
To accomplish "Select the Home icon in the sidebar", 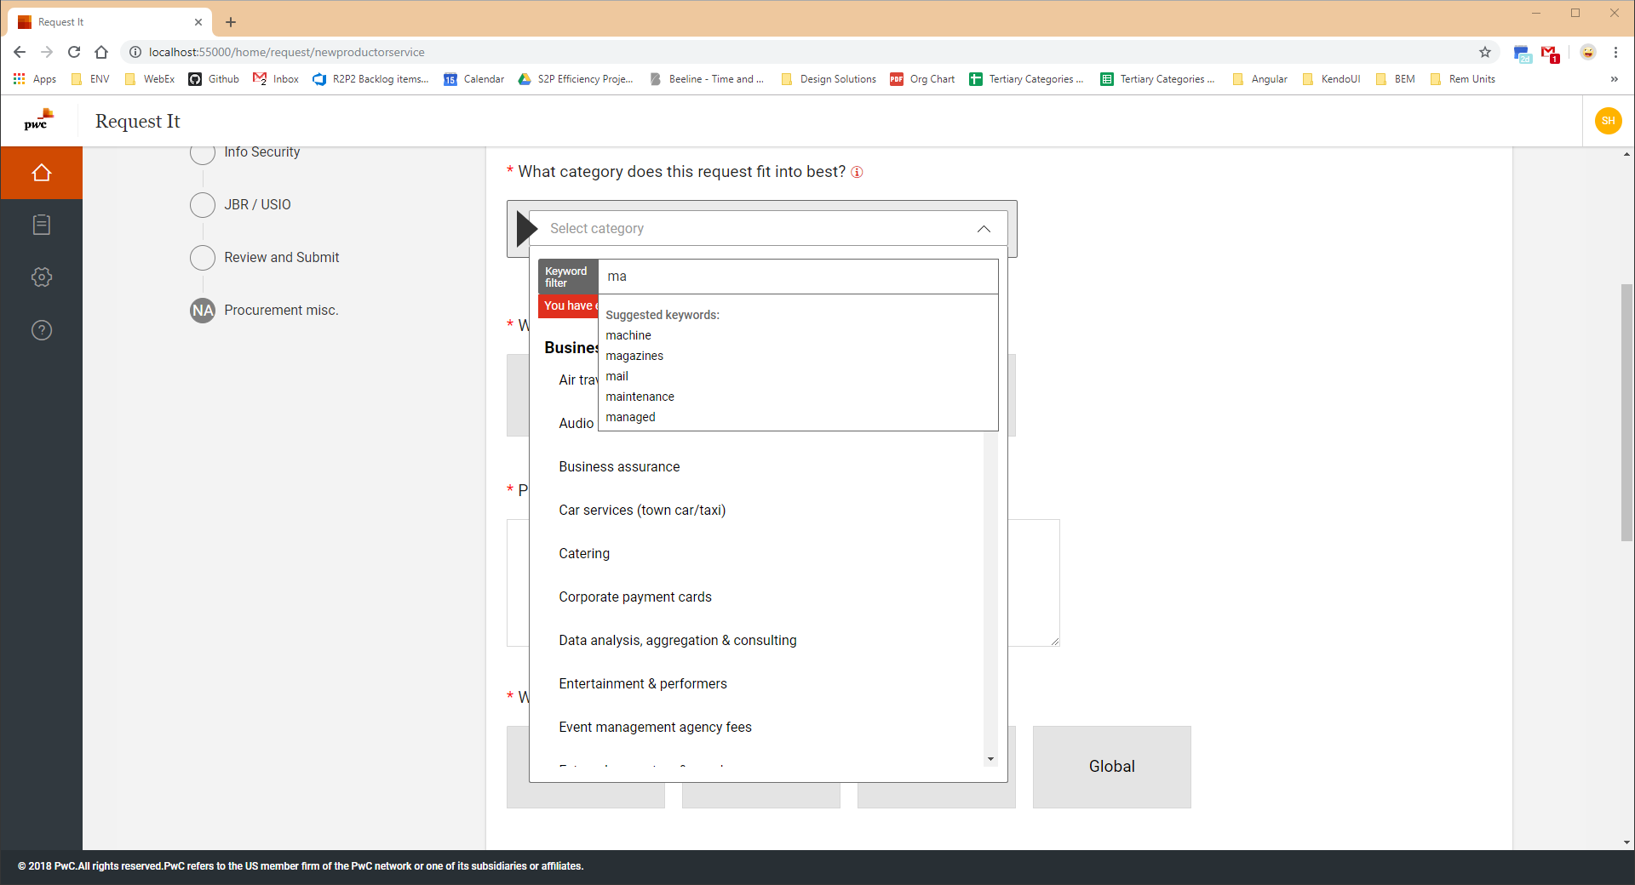I will coord(41,172).
